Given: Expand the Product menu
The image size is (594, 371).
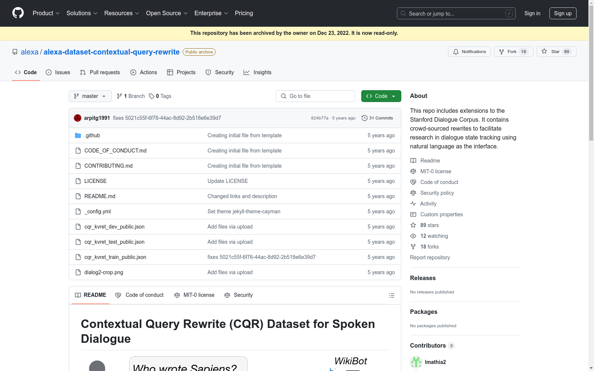Looking at the screenshot, I should click(x=46, y=13).
